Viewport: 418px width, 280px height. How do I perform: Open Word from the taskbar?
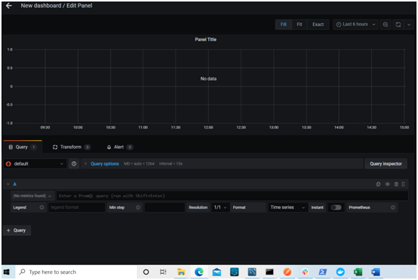pyautogui.click(x=376, y=272)
